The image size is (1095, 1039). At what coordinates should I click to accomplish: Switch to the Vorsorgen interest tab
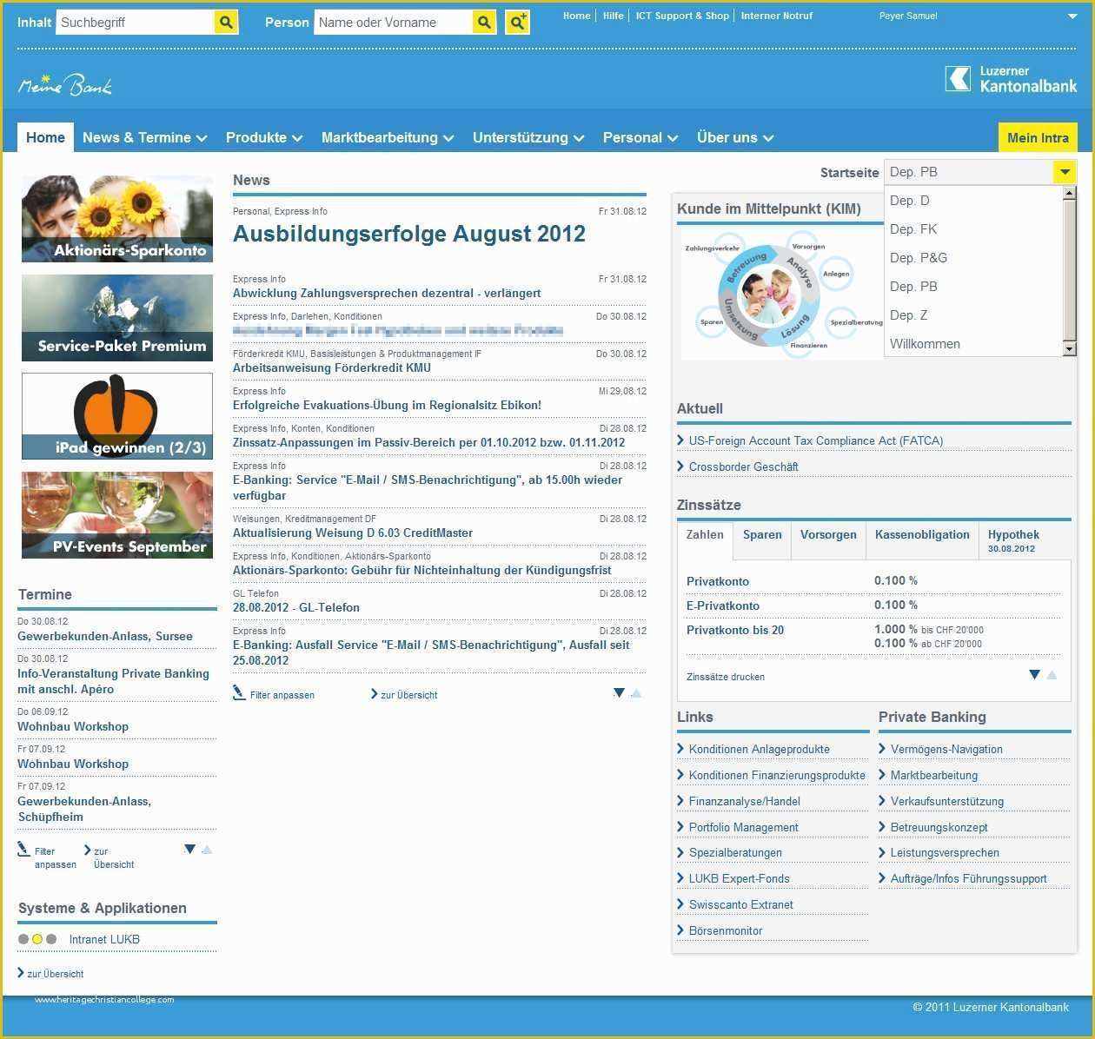[x=828, y=540]
